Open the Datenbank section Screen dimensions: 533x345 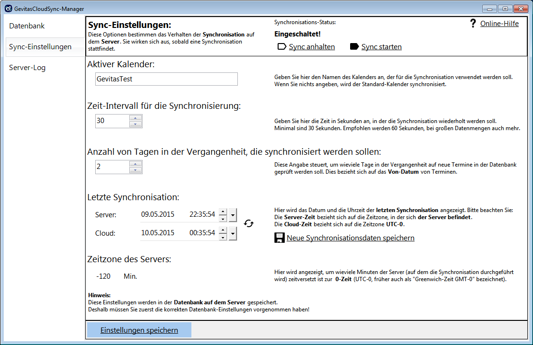point(27,26)
